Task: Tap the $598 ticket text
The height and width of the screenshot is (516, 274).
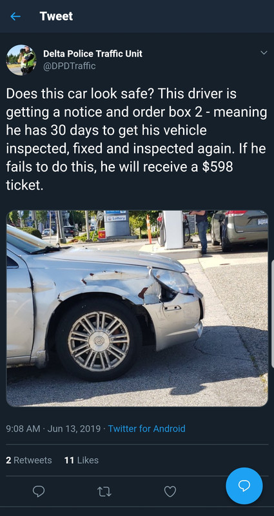Action: tap(119, 176)
